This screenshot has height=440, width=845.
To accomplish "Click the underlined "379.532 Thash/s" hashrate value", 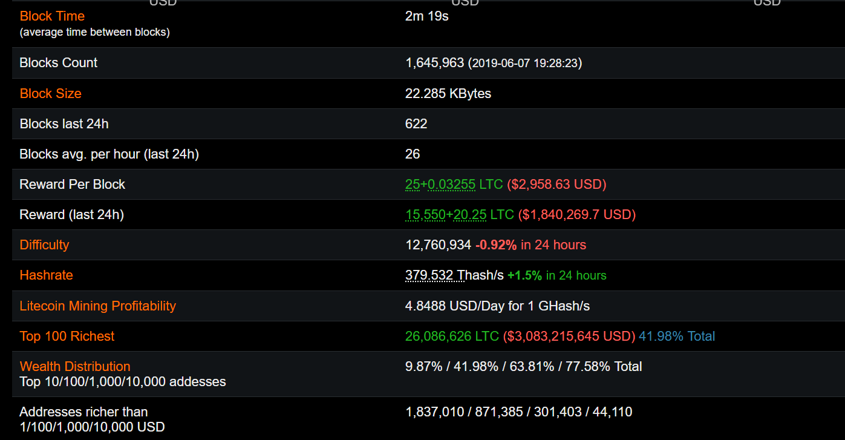I will 454,275.
